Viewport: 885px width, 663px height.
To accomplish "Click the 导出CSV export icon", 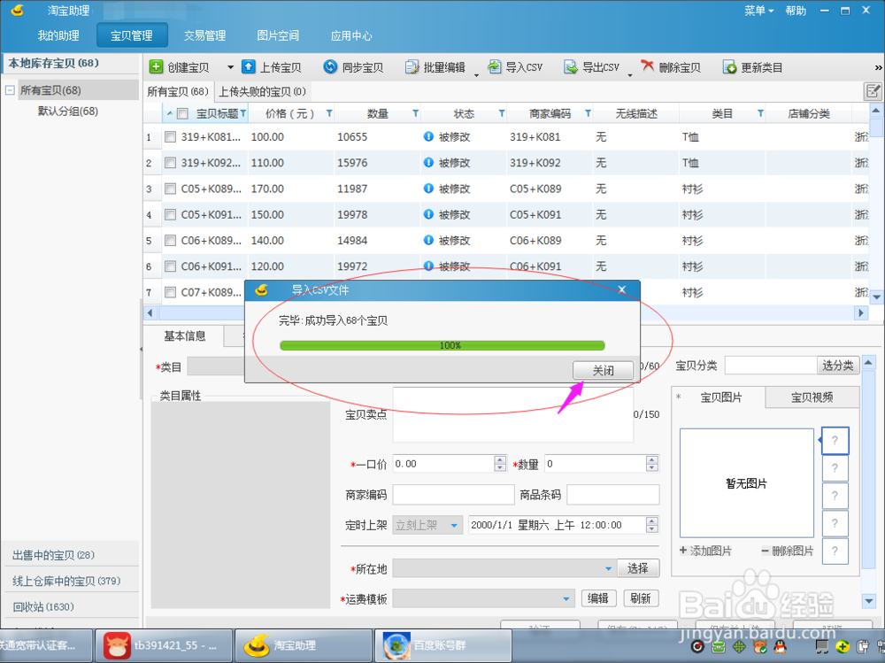I will point(571,67).
